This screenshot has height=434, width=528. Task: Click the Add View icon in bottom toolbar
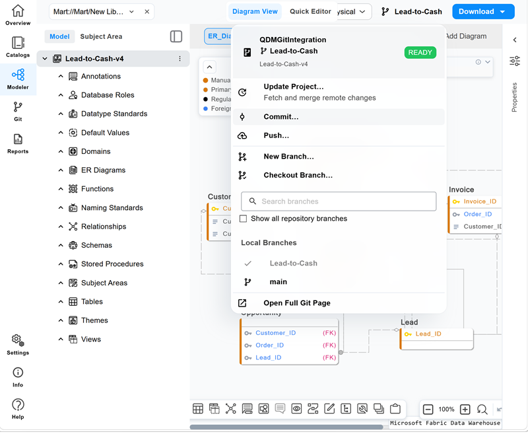point(214,409)
